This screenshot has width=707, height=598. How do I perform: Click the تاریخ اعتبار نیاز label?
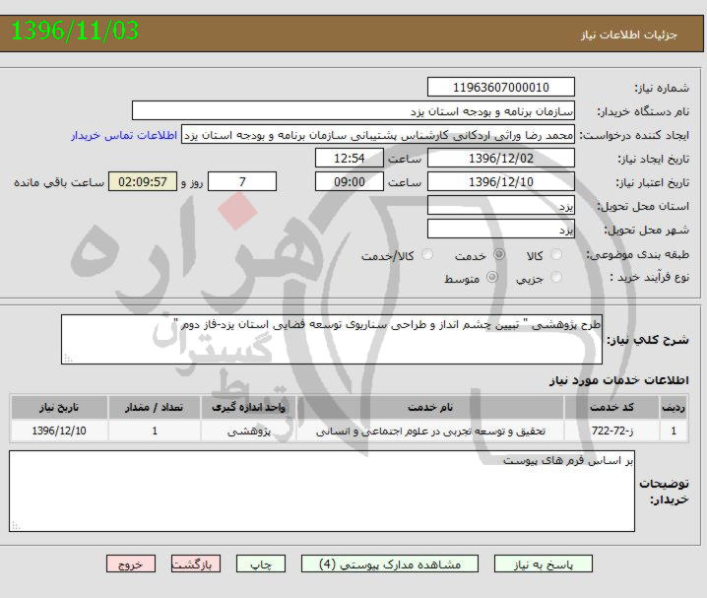(653, 182)
